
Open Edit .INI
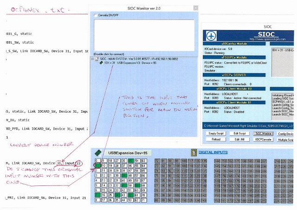pos(240,139)
